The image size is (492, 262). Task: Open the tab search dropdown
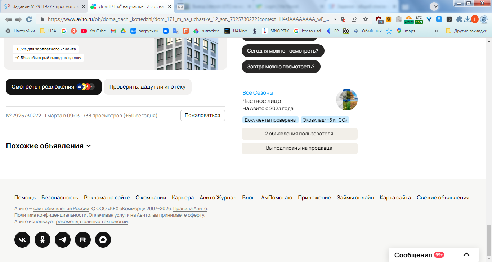434,6
